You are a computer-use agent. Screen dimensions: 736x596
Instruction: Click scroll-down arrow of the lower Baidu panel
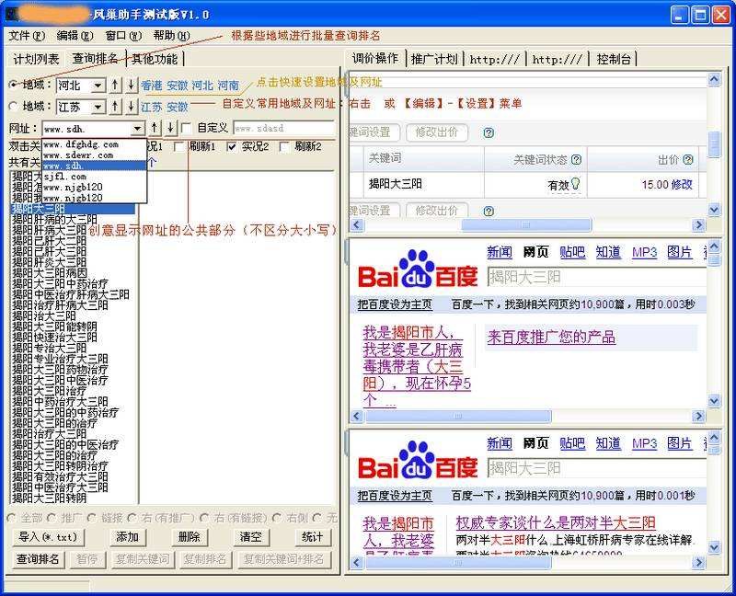(714, 547)
